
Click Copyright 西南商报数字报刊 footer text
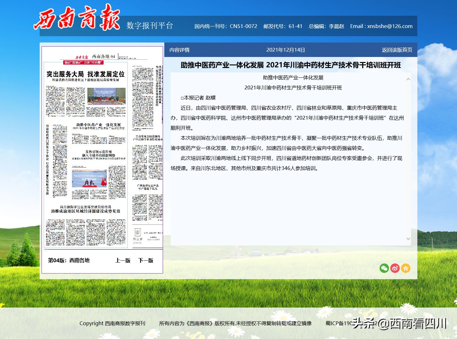click(x=112, y=323)
